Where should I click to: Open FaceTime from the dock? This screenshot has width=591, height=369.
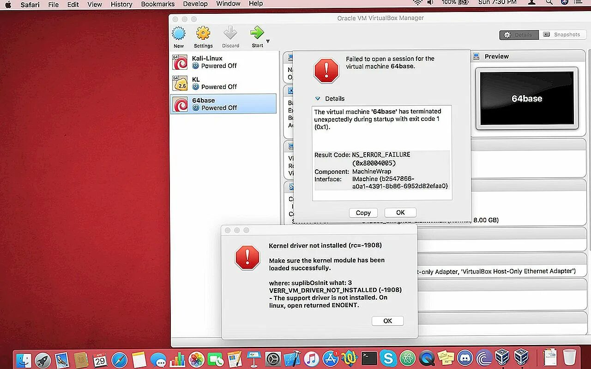(x=216, y=358)
